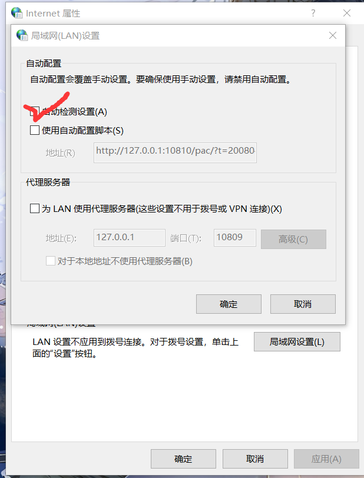Click the help question mark in Internet 属性

pyautogui.click(x=313, y=13)
